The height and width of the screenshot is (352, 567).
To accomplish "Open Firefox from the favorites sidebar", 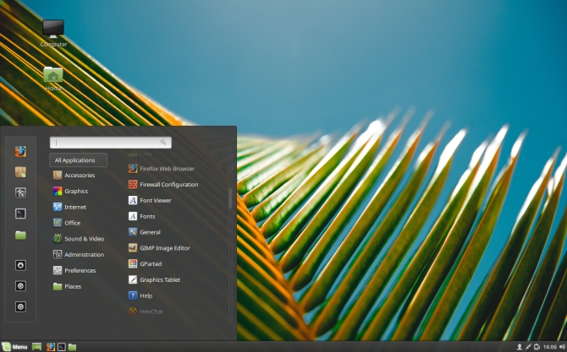I will [x=20, y=151].
